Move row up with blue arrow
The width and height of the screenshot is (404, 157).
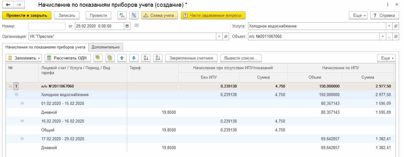122,58
